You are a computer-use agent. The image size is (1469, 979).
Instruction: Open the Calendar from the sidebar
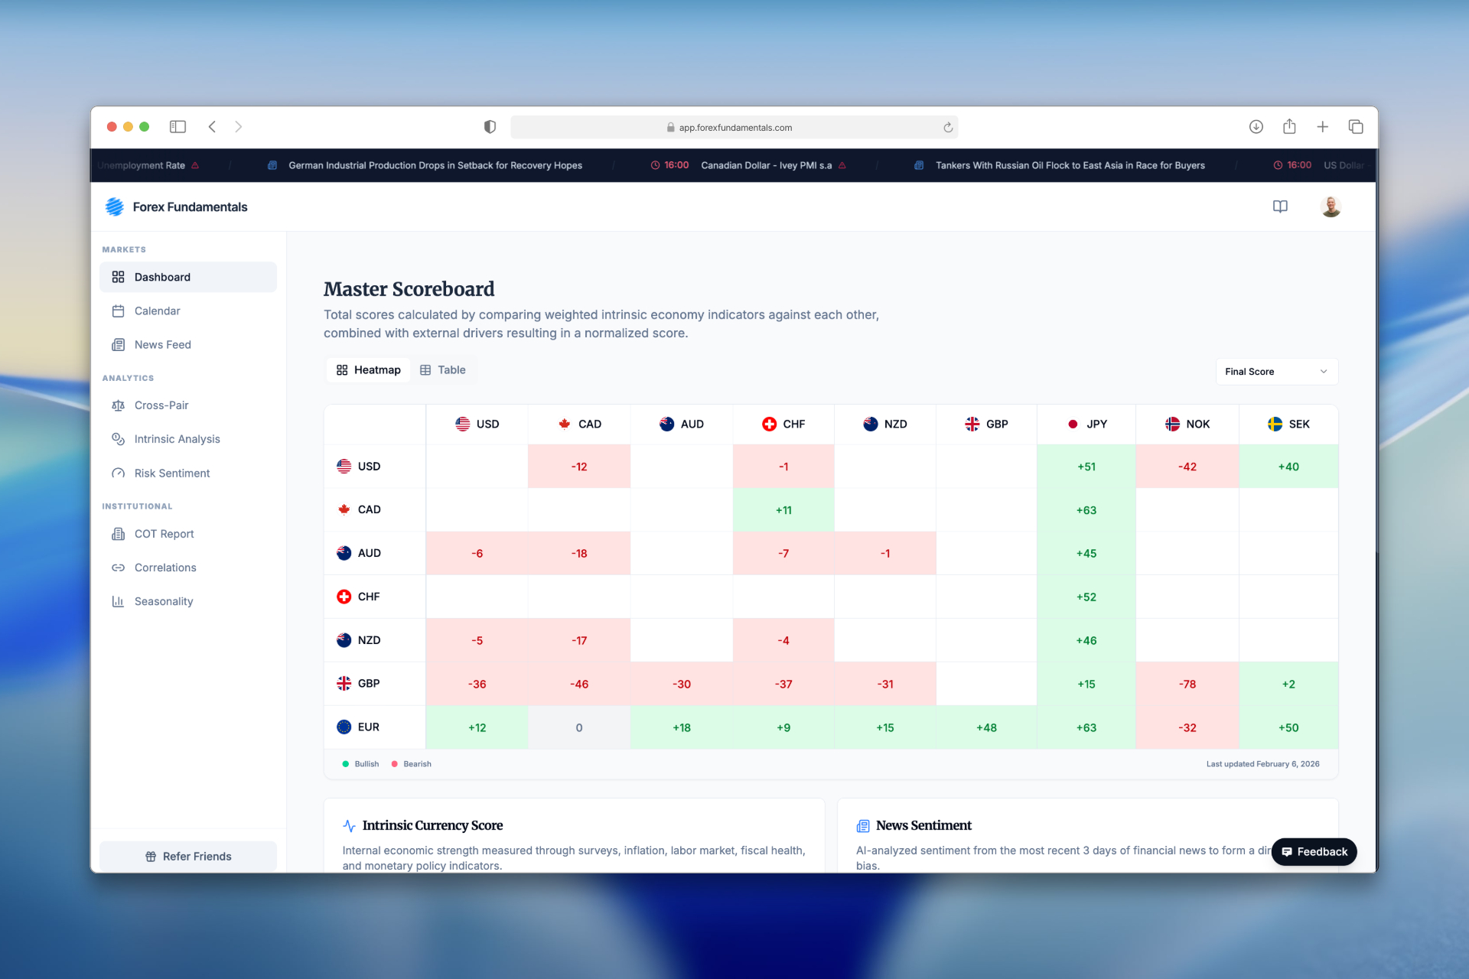157,311
